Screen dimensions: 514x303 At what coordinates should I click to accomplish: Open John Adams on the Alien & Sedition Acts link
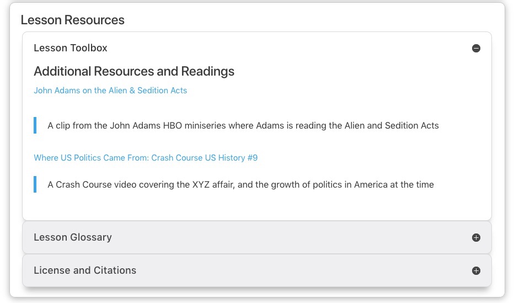tap(110, 91)
